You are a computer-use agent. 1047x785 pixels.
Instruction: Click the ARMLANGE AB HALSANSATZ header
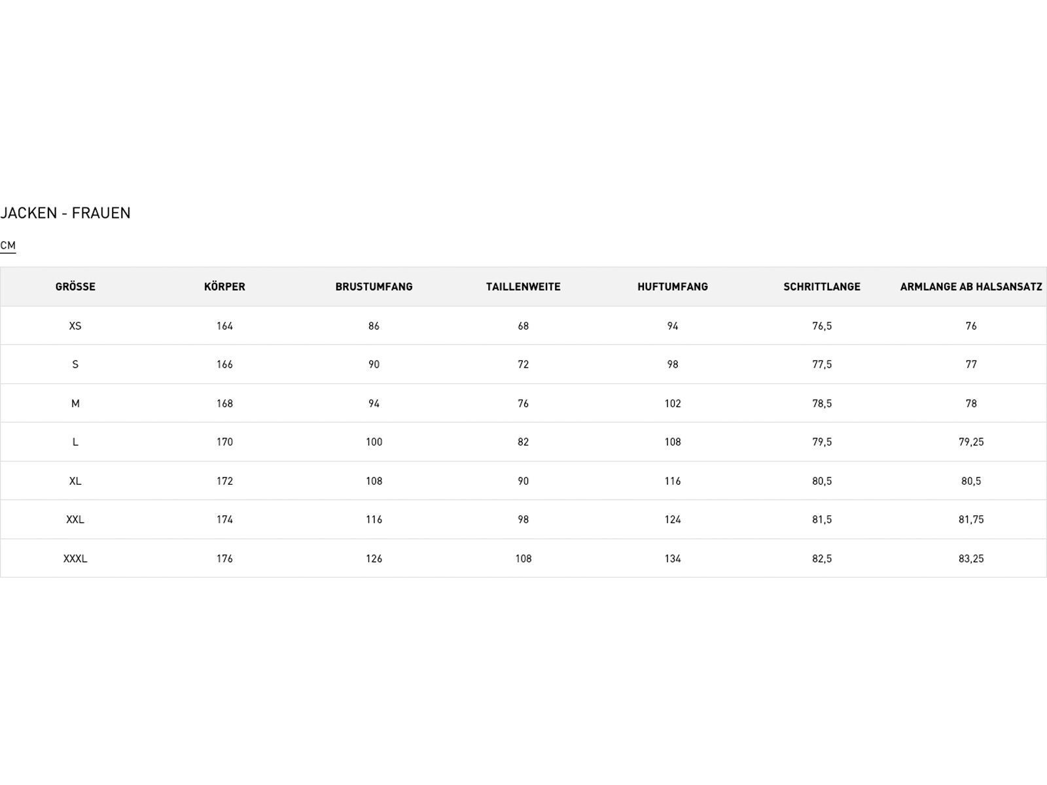pos(971,287)
